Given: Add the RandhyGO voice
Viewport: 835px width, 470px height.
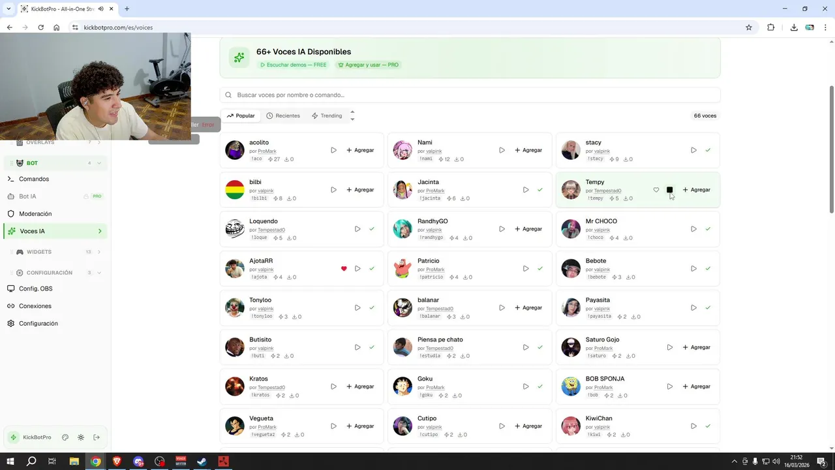Looking at the screenshot, I should 528,229.
